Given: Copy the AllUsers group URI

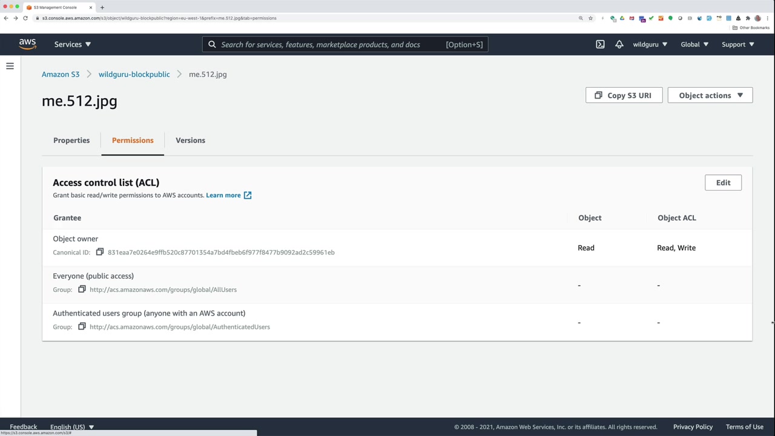Looking at the screenshot, I should click(x=82, y=289).
